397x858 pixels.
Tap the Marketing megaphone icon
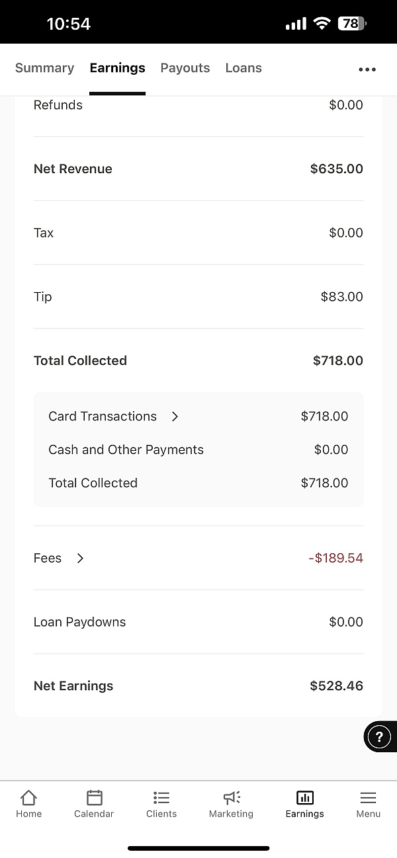(231, 797)
